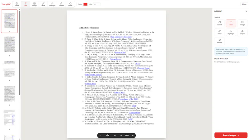Open ResearchGate link in reference 12
This screenshot has width=249, height=140.
(134, 112)
